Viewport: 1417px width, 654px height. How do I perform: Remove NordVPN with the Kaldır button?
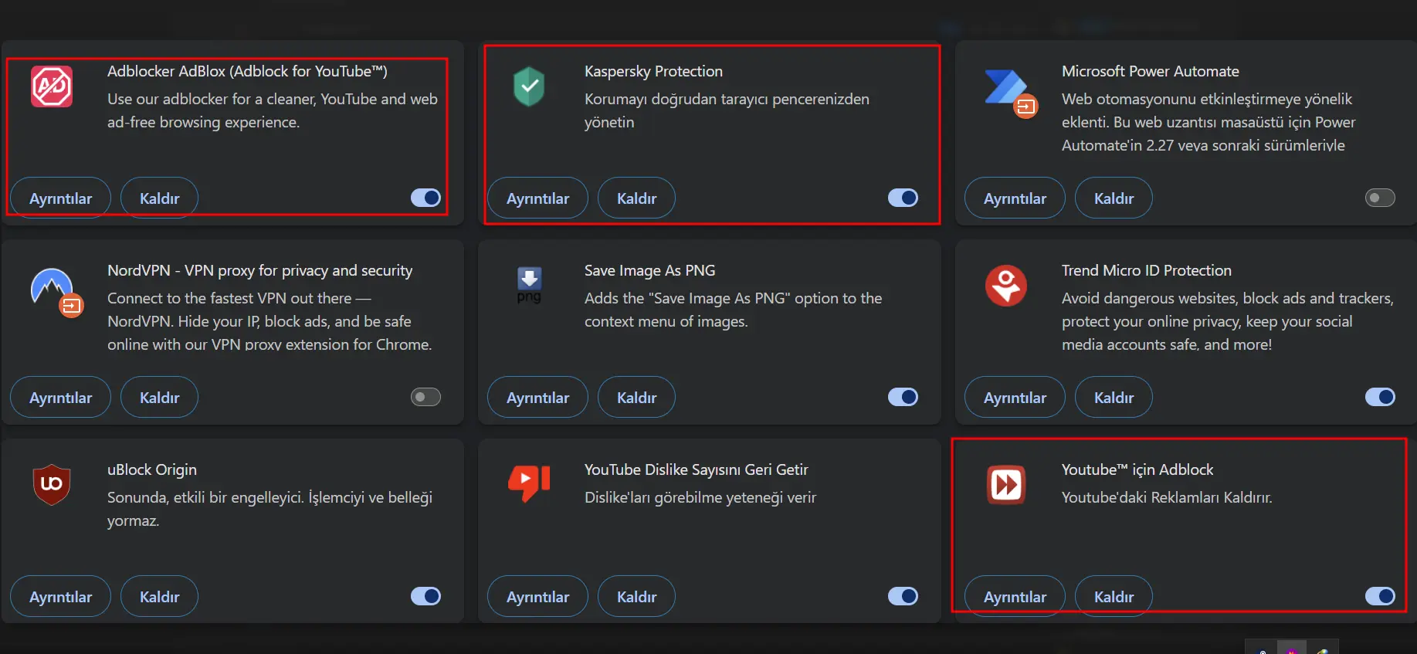pos(159,398)
